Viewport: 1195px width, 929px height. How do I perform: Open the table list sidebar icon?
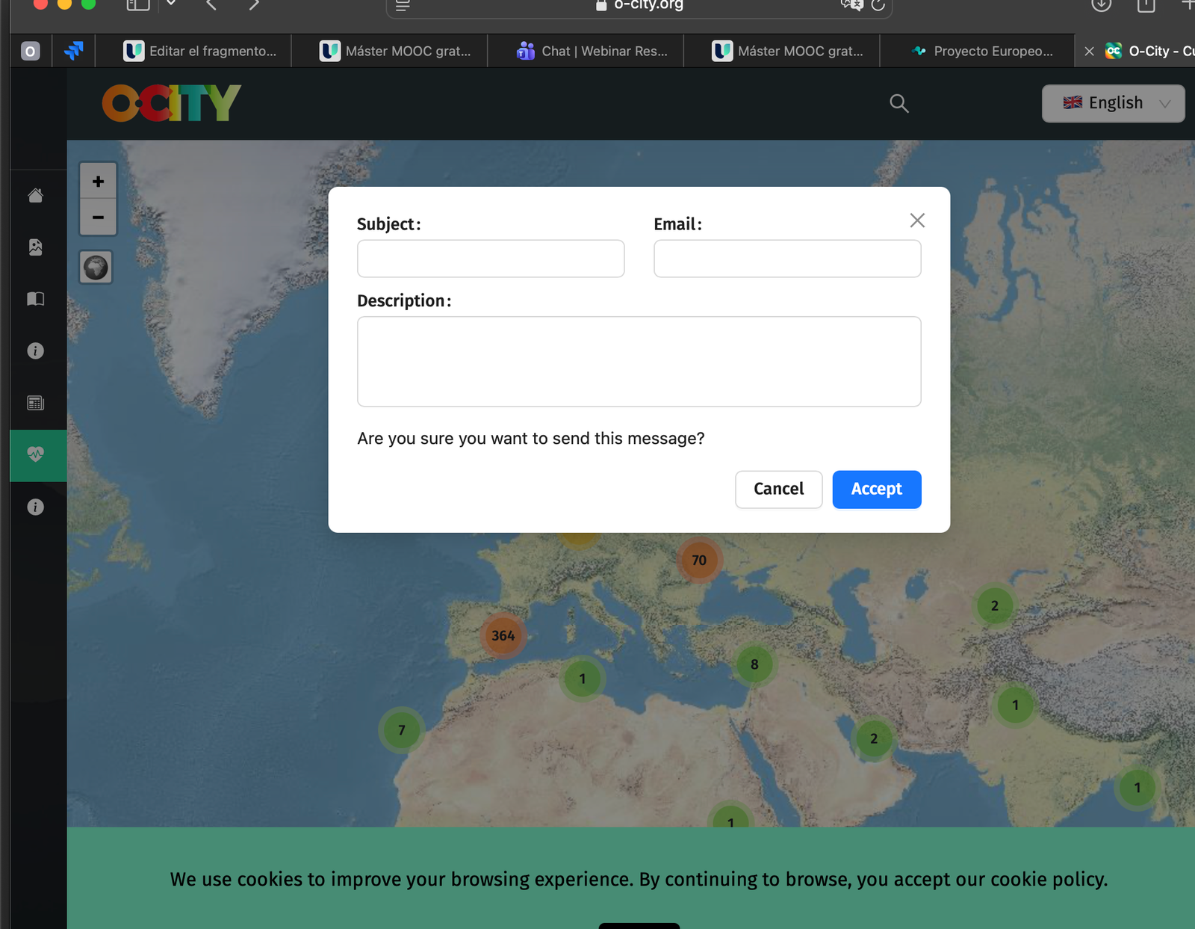[x=35, y=403]
